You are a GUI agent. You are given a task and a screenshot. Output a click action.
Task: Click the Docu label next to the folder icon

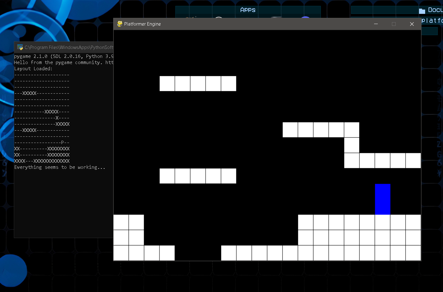[x=434, y=10]
